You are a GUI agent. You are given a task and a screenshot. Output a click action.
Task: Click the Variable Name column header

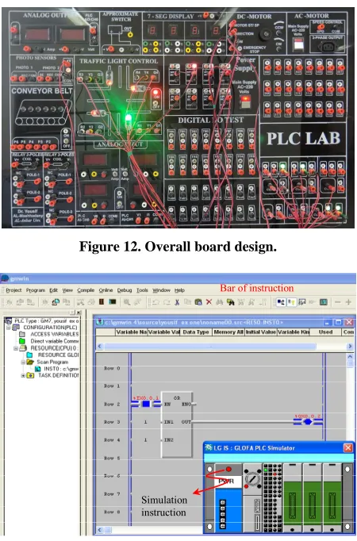coord(132,332)
